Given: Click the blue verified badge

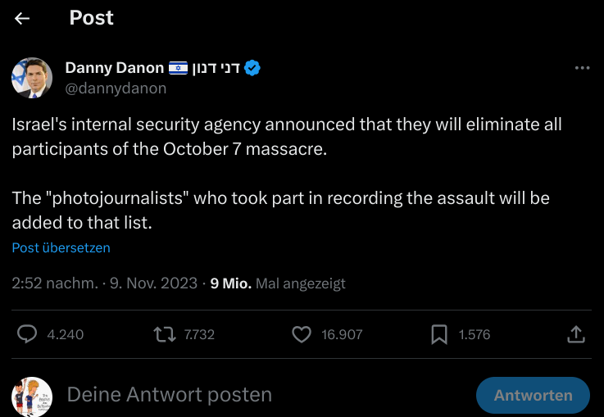Looking at the screenshot, I should pyautogui.click(x=253, y=68).
